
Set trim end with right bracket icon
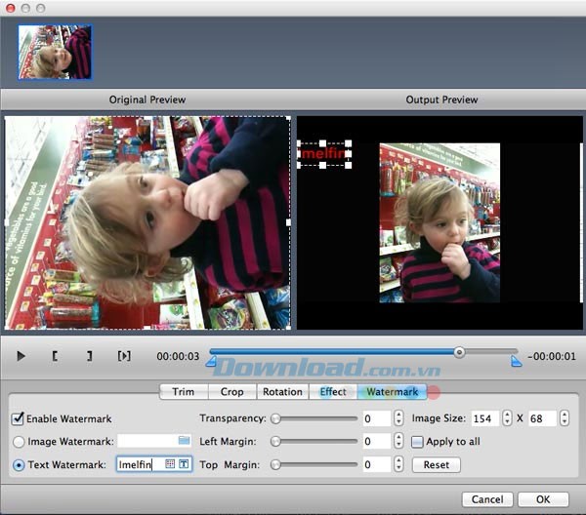pyautogui.click(x=89, y=356)
